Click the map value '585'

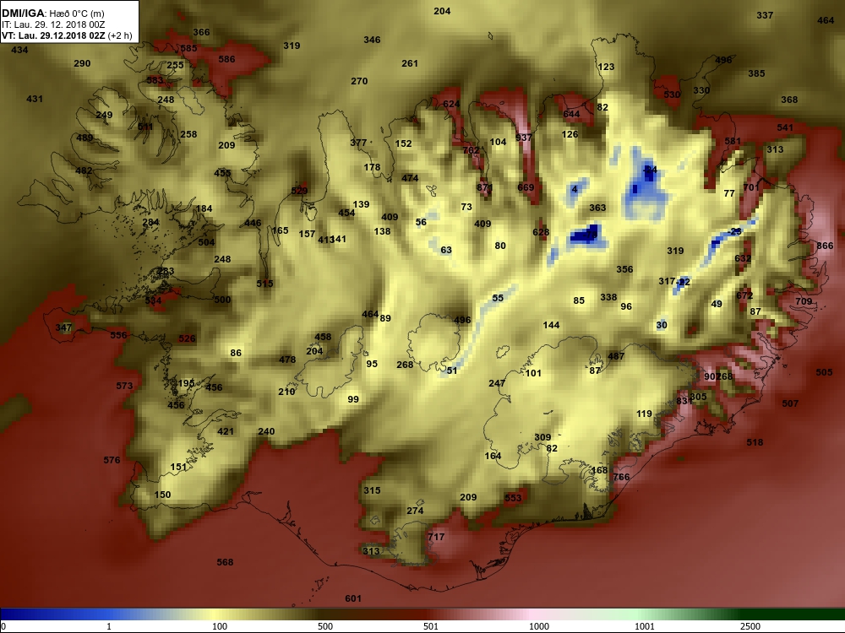[188, 48]
